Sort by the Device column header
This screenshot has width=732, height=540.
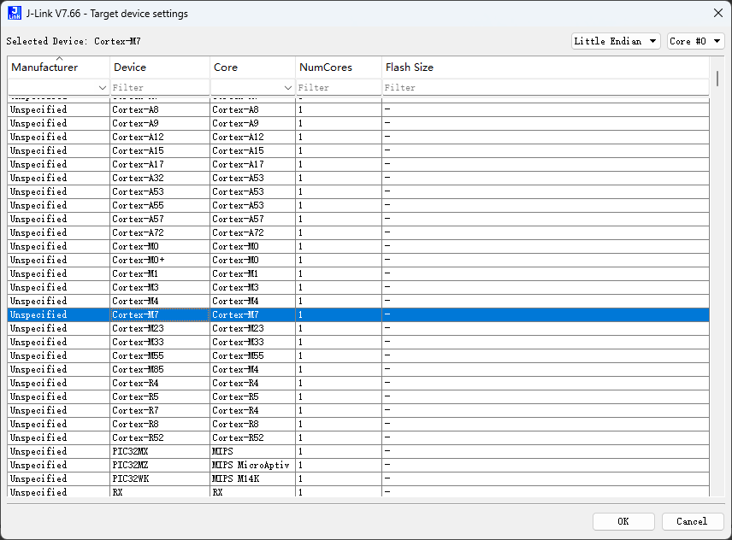[160, 67]
